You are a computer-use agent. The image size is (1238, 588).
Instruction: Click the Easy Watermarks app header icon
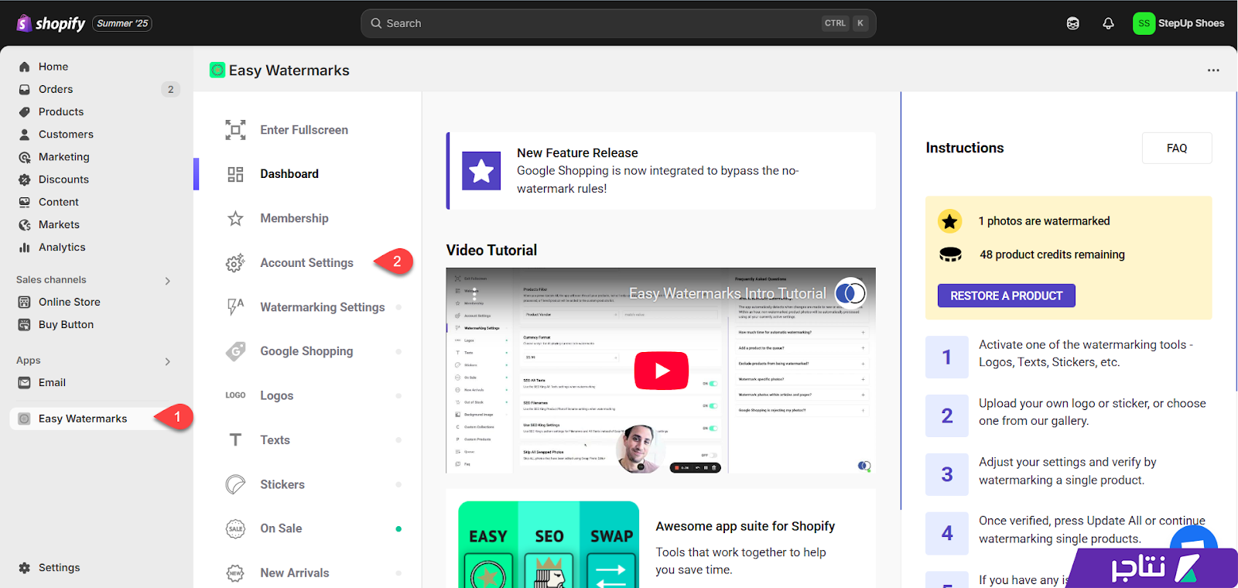217,70
